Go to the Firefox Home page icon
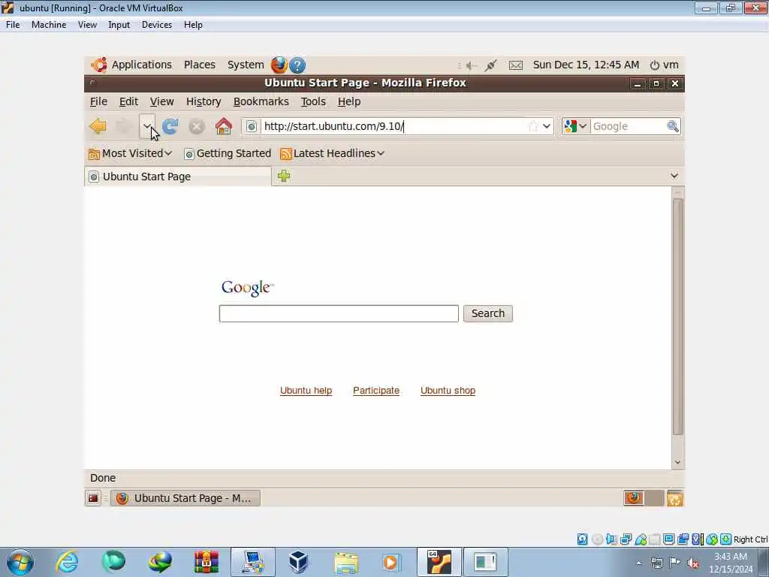 tap(224, 126)
